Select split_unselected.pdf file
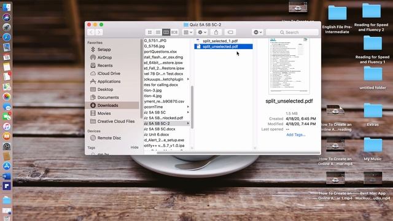Screen dimensions: 393x221 [x=224, y=47]
